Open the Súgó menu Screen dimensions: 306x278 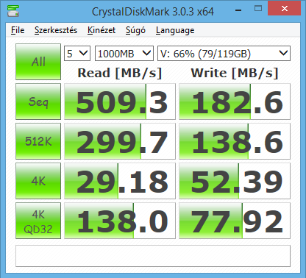135,30
